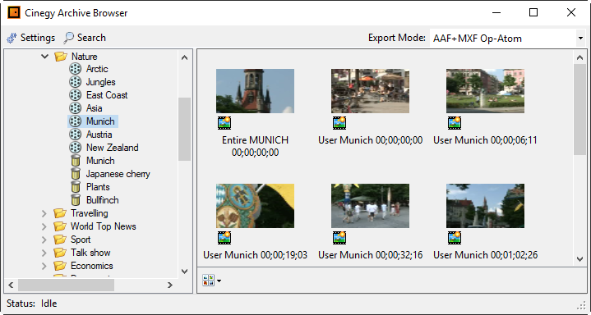Screen dimensions: 591x315
Task: Expand the Talk show folder
Action: tap(44, 253)
